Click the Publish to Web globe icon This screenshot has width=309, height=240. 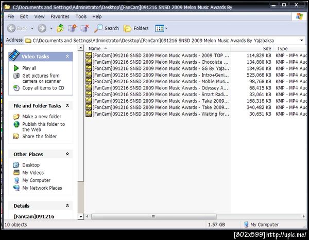point(16,124)
